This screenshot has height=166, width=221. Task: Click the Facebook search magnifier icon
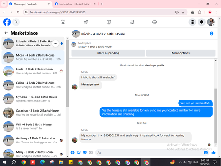[16, 22]
